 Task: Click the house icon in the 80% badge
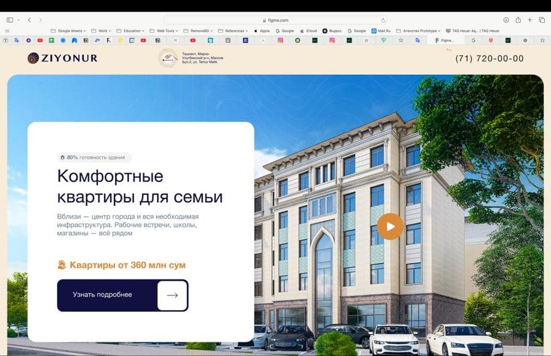62,157
